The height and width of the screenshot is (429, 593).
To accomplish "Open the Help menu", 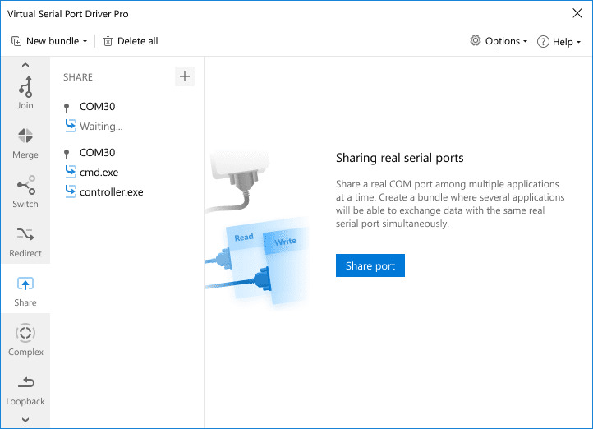I will (559, 42).
